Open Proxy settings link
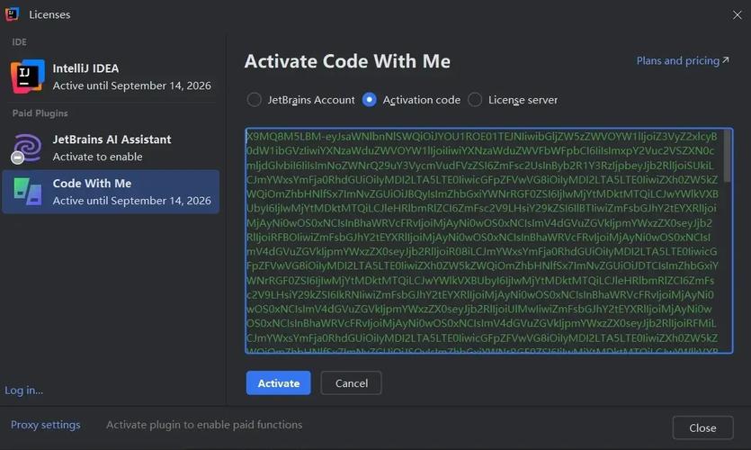Image resolution: width=751 pixels, height=450 pixels. pyautogui.click(x=45, y=425)
